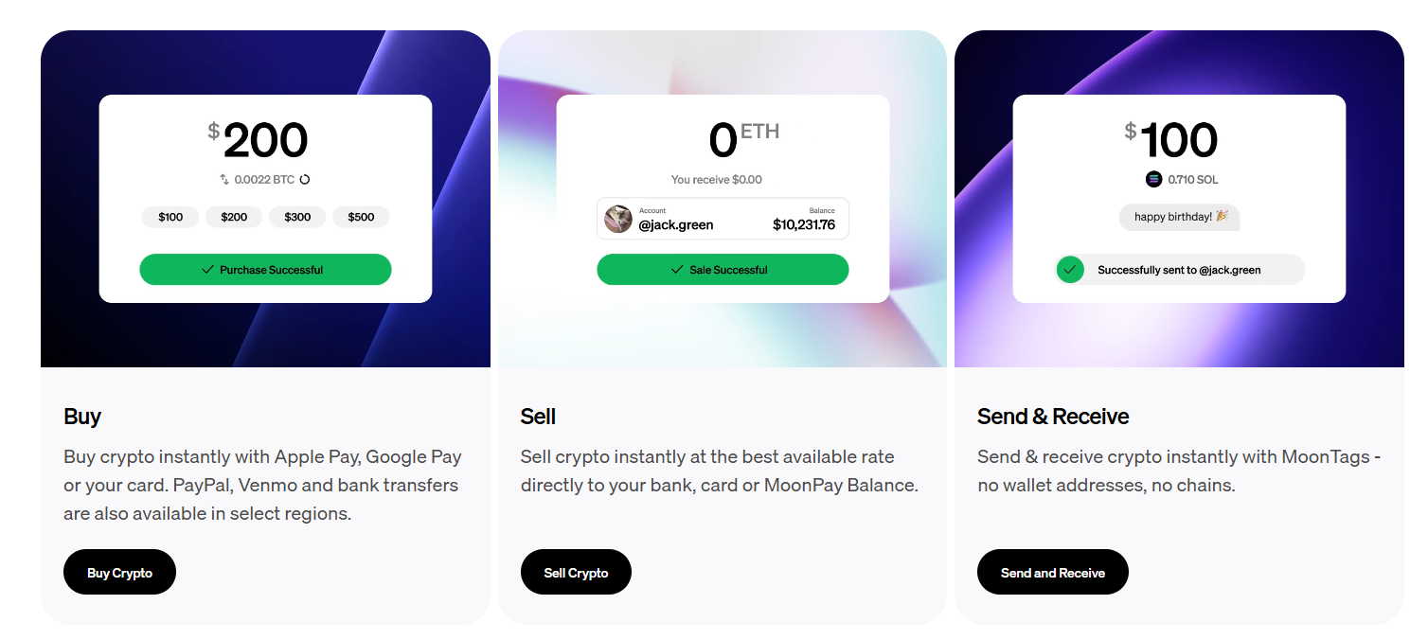Image resolution: width=1428 pixels, height=640 pixels.
Task: Select the $100 amount preset
Action: [170, 217]
